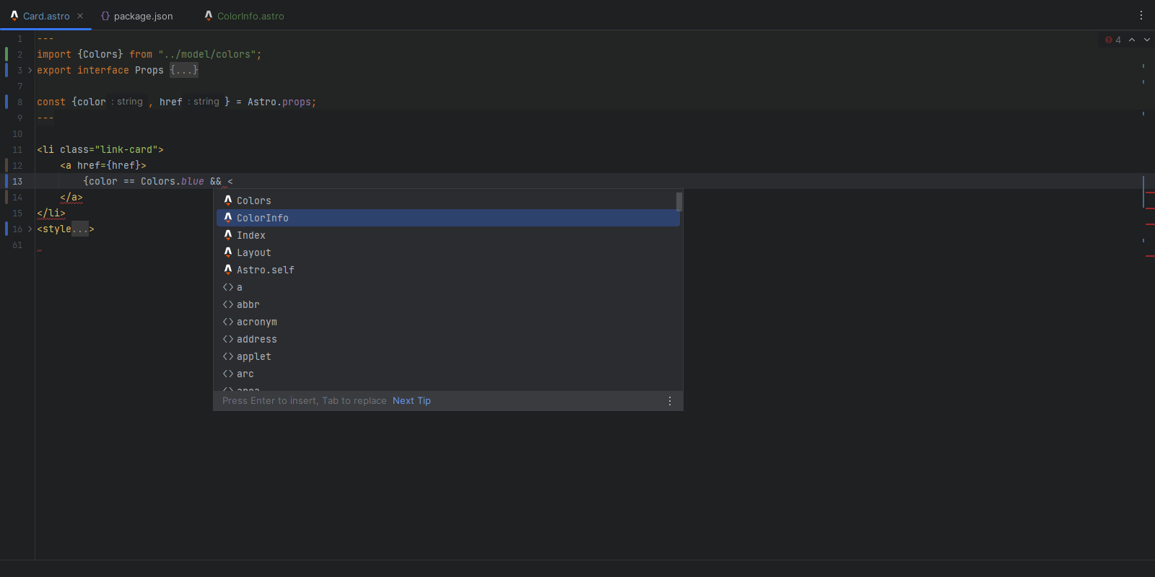1155x577 pixels.
Task: Go to next highlighted error arrow
Action: (1147, 40)
